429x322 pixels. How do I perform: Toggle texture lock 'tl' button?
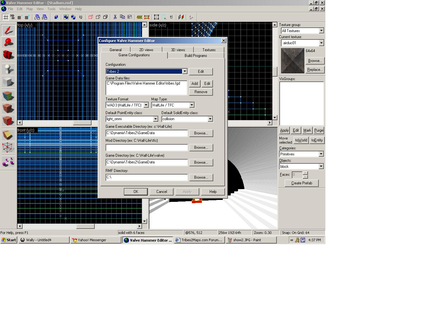tap(171, 17)
